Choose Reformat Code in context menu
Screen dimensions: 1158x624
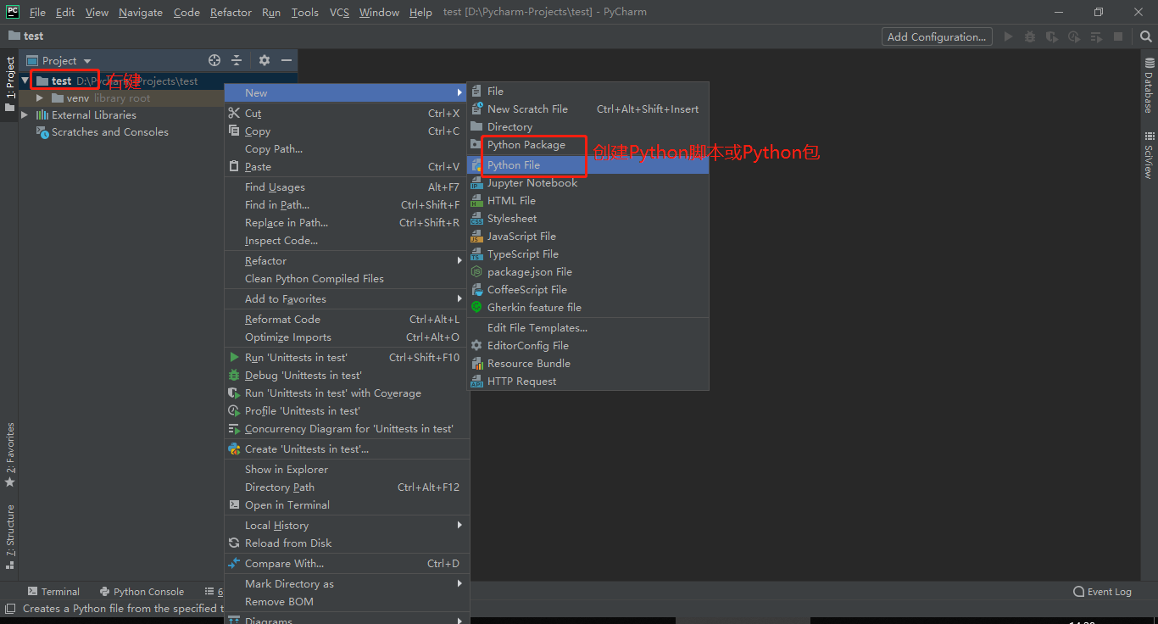point(347,320)
